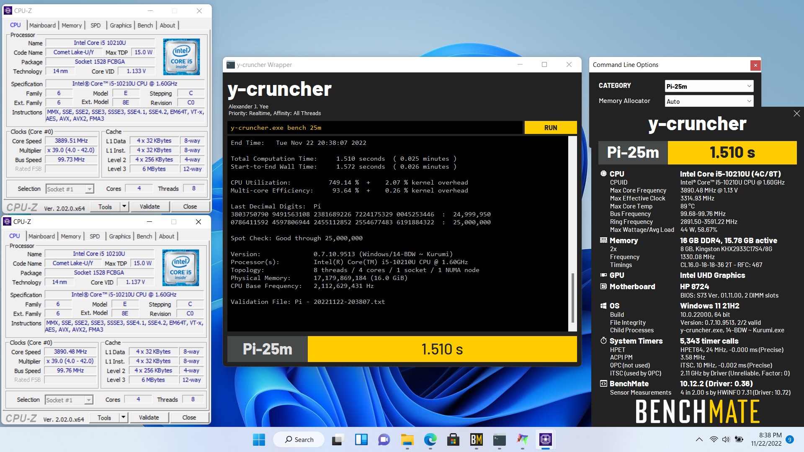Click the BENCHMATE logo

[697, 412]
